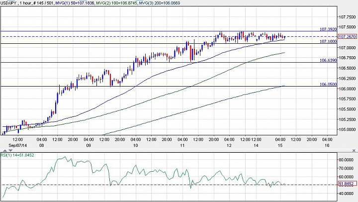Click the 107.1000 support line label

click(x=328, y=41)
